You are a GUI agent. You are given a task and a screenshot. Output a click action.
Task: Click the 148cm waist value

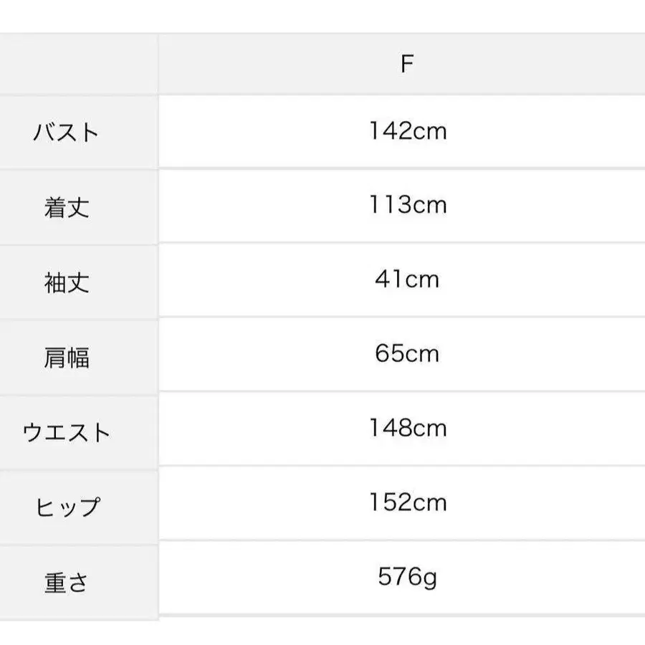(x=408, y=429)
